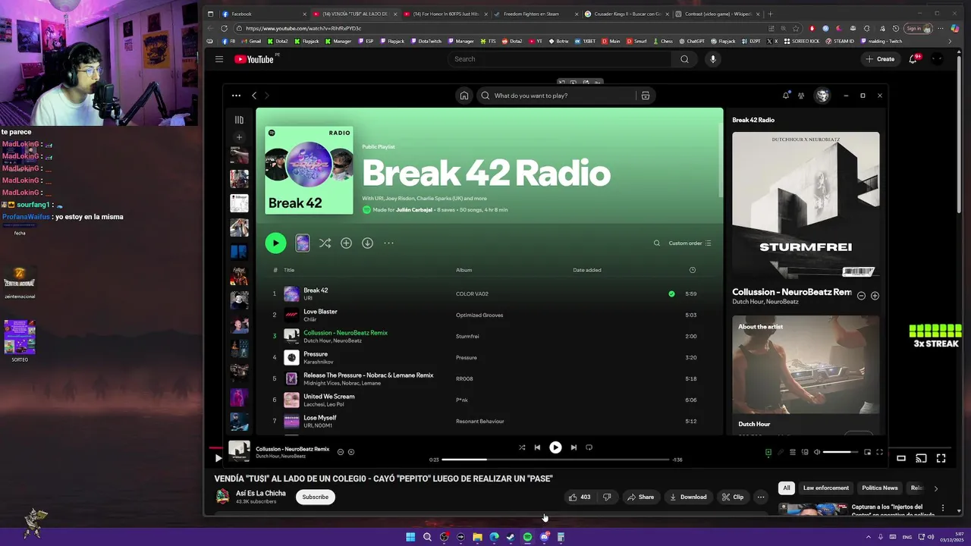The height and width of the screenshot is (546, 971).
Task: Click the Date added column header
Action: (x=587, y=270)
